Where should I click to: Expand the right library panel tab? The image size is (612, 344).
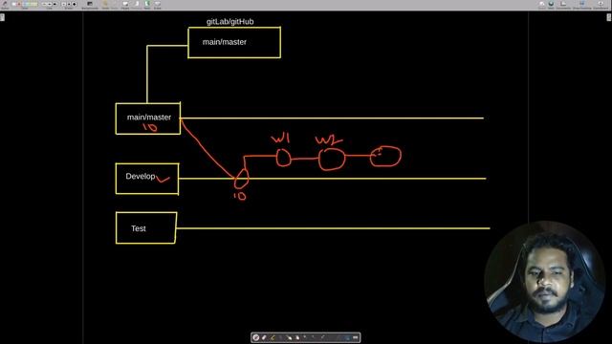pyautogui.click(x=609, y=17)
